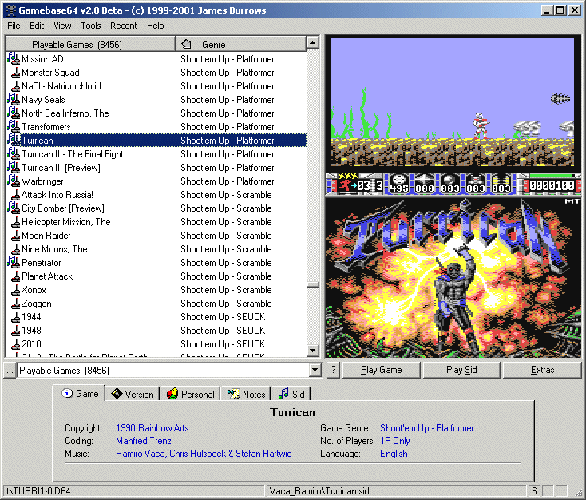This screenshot has height=500, width=586.
Task: Click the music-joystick icon beside Navy Seals
Action: pyautogui.click(x=14, y=99)
